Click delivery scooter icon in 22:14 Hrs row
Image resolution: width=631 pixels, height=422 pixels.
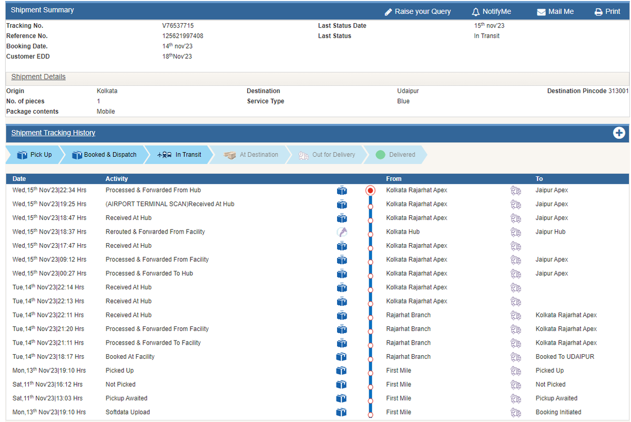tap(516, 288)
